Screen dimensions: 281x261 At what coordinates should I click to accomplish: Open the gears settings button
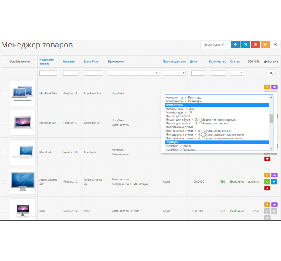(275, 45)
